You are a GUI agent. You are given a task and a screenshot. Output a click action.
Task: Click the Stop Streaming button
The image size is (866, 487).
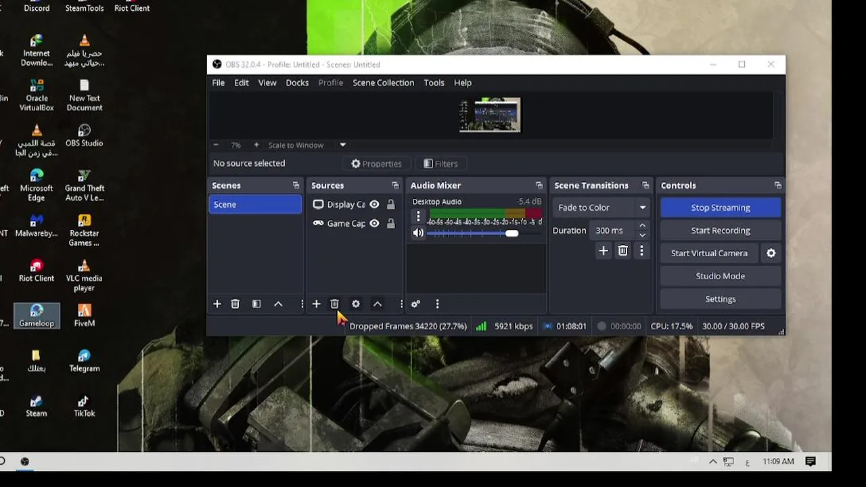pos(721,208)
